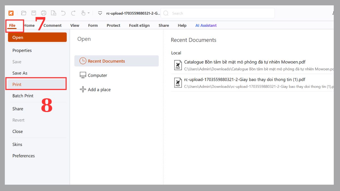This screenshot has width=340, height=191.
Task: Open the Hand tool dropdown arrow
Action: click(89, 13)
